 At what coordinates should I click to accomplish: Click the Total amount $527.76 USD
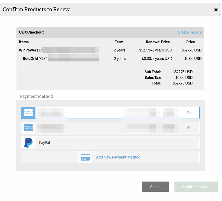(182, 83)
